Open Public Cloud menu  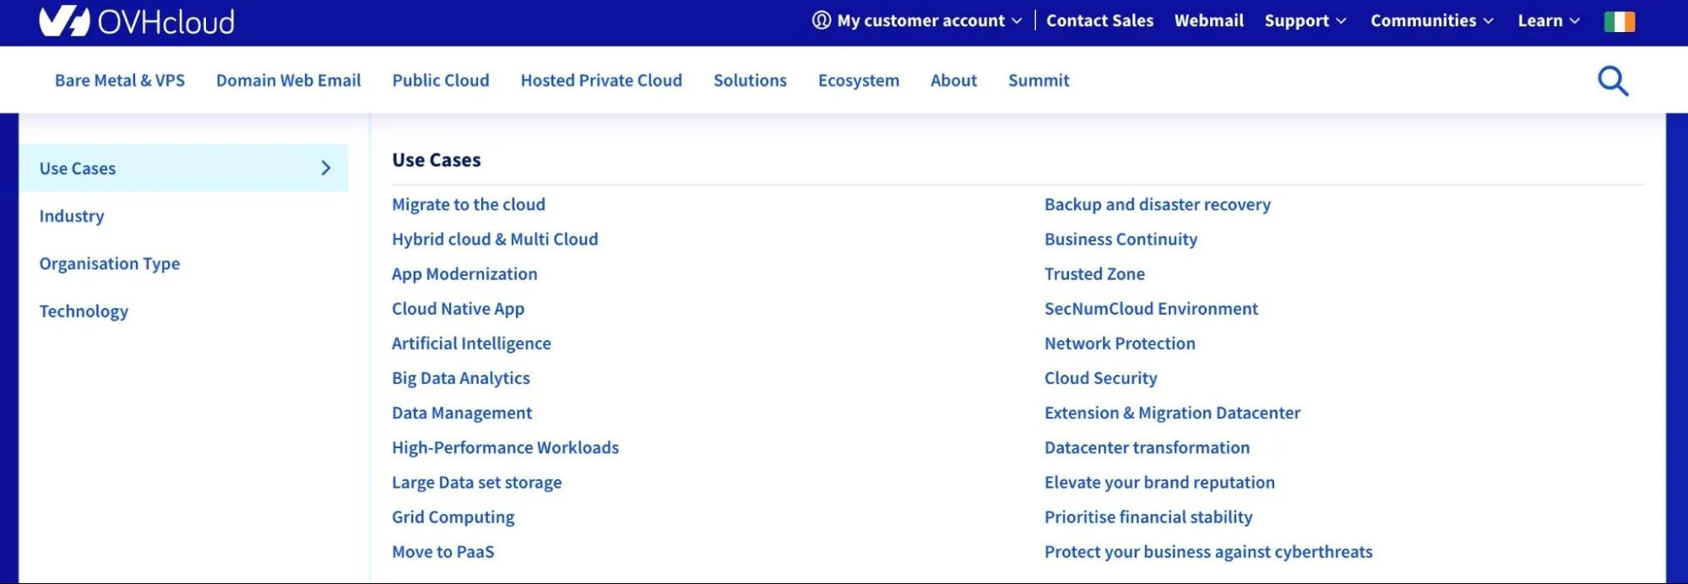pyautogui.click(x=441, y=80)
